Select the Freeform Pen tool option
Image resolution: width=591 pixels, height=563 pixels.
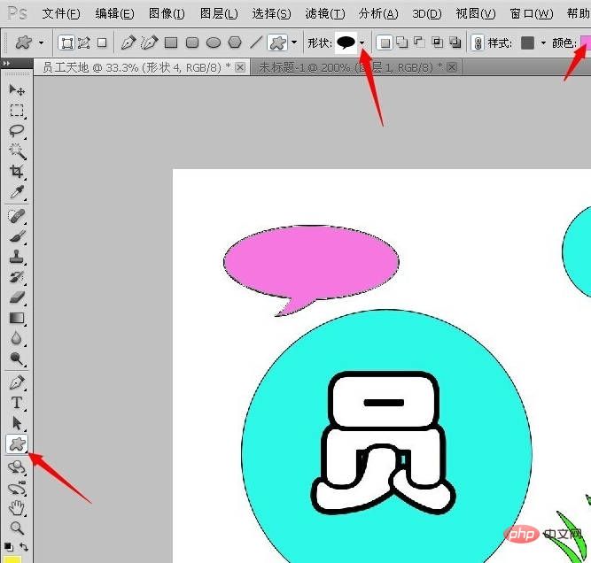pyautogui.click(x=149, y=42)
